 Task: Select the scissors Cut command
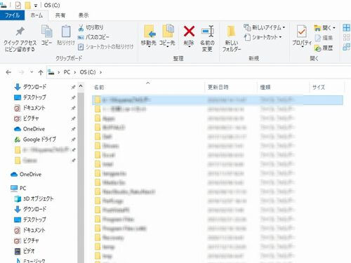point(91,27)
